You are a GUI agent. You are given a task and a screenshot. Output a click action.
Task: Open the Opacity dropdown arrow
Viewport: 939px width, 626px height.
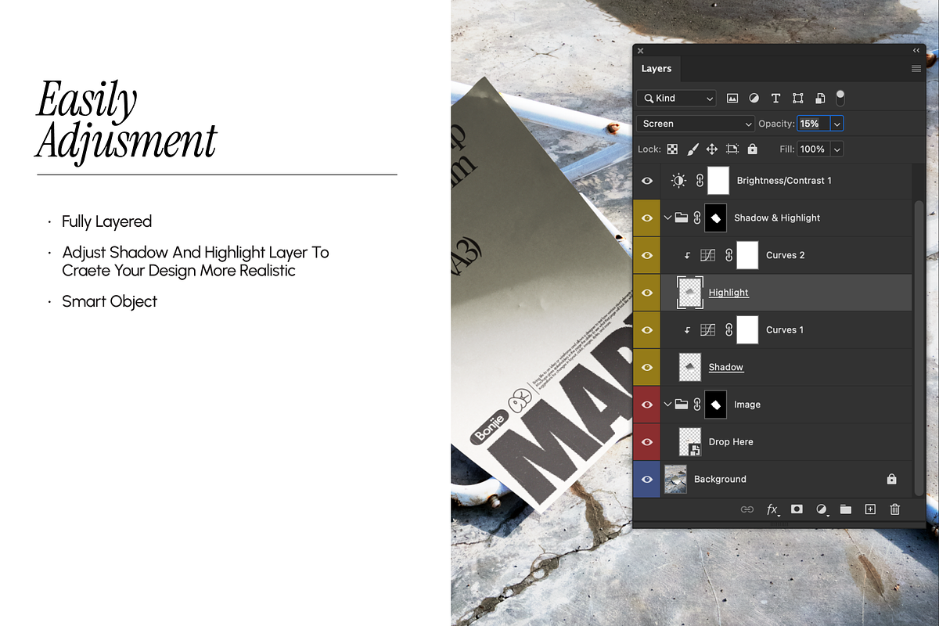coord(837,124)
